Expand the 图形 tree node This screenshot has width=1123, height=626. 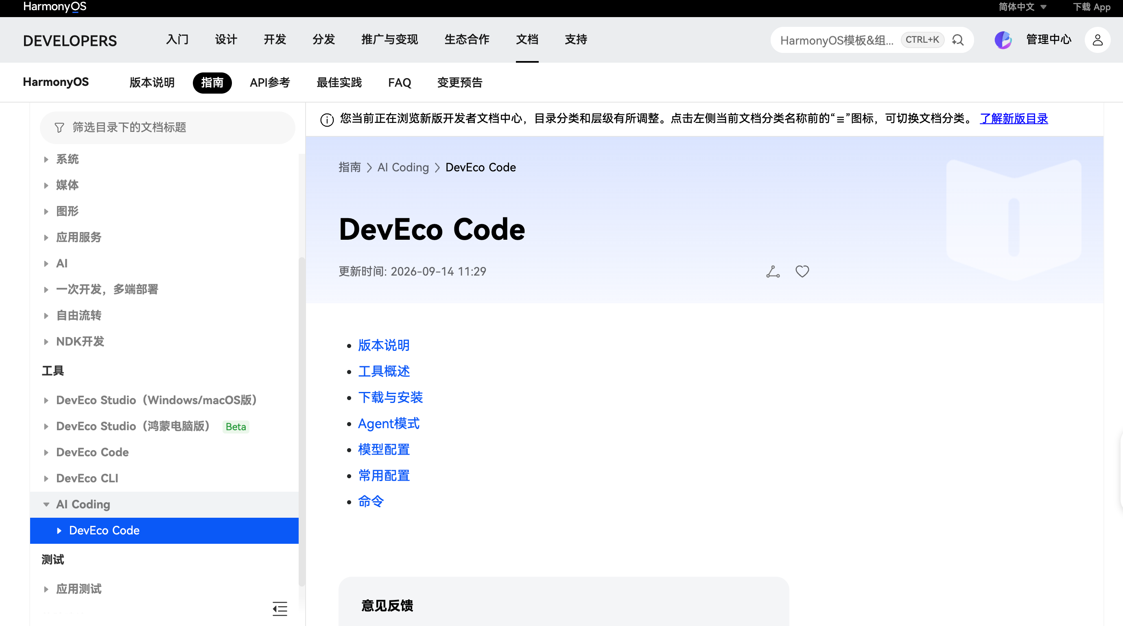click(46, 212)
